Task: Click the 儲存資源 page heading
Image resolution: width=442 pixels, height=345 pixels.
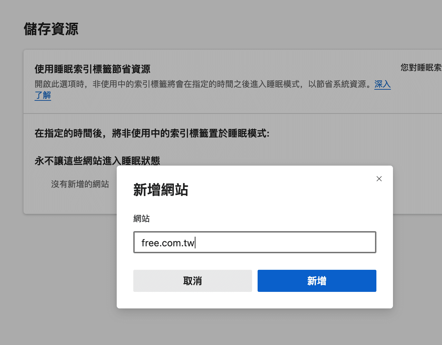Action: tap(51, 29)
